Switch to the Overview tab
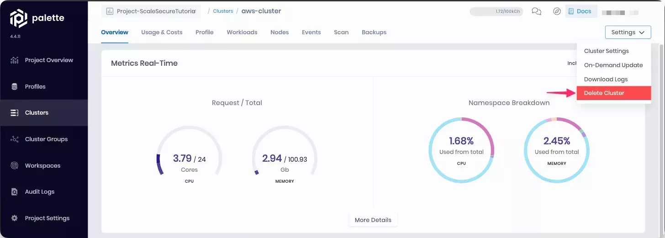665x238 pixels. (x=115, y=32)
